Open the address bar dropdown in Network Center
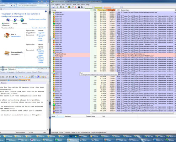The image size is (176, 142). pyautogui.click(x=12, y=5)
